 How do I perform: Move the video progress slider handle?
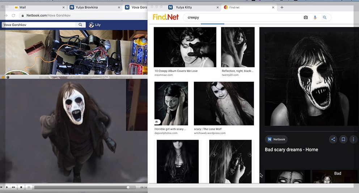(128, 187)
